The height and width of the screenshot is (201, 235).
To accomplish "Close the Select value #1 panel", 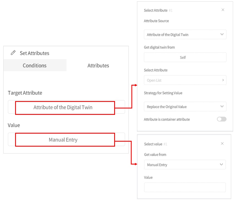I will point(222,144).
